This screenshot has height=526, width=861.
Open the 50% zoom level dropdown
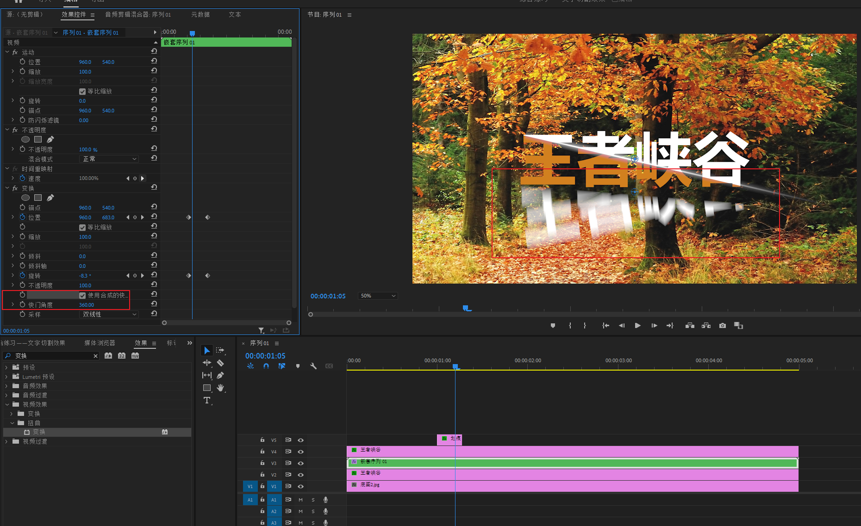click(378, 296)
